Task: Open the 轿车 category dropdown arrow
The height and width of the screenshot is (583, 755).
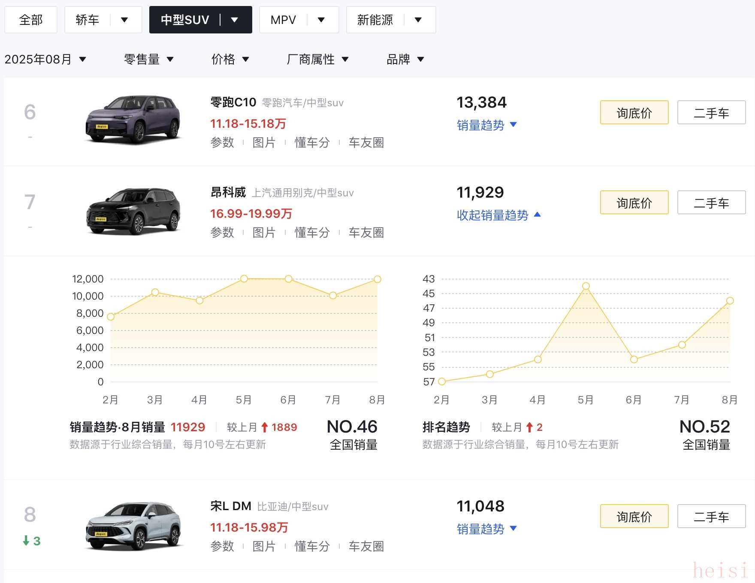Action: coord(124,20)
